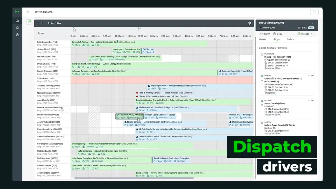The height and width of the screenshot is (189, 336).
Task: Click the 04:52 duration timer icon
Action: coord(274,34)
